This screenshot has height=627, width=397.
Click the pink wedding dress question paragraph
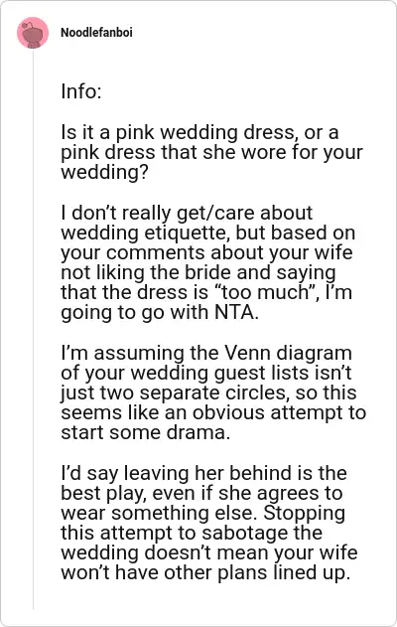point(211,152)
